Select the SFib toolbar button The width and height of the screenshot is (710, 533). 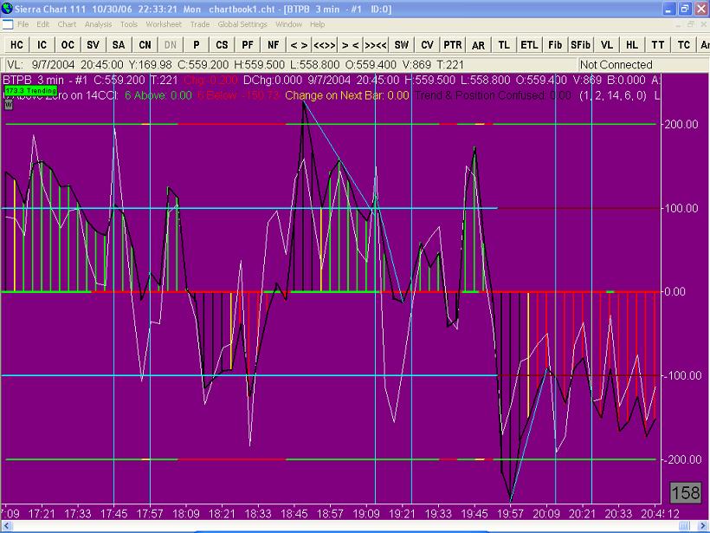[x=580, y=45]
